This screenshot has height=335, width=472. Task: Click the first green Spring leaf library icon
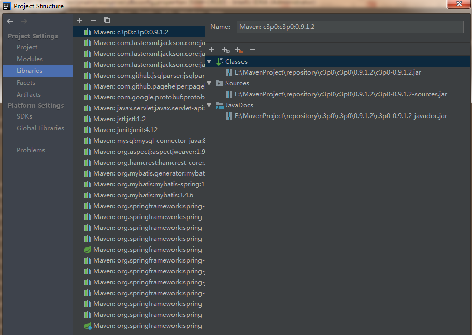(87, 250)
